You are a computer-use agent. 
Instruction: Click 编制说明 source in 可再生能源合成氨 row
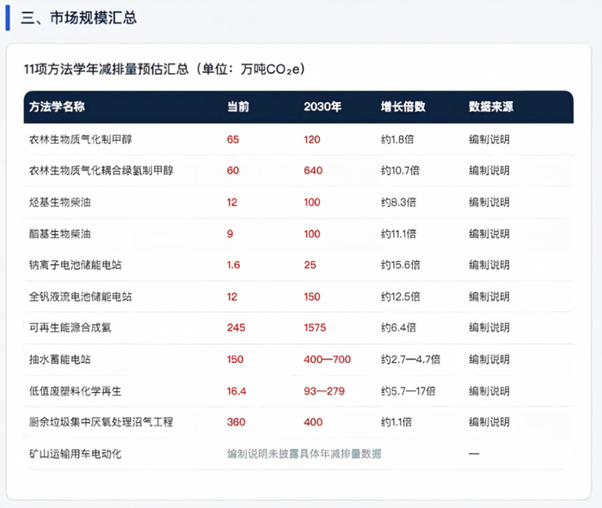[x=489, y=327]
